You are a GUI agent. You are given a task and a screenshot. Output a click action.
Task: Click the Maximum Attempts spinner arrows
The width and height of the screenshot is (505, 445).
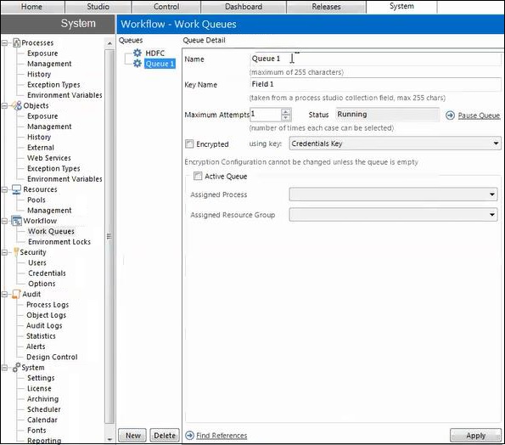click(286, 115)
